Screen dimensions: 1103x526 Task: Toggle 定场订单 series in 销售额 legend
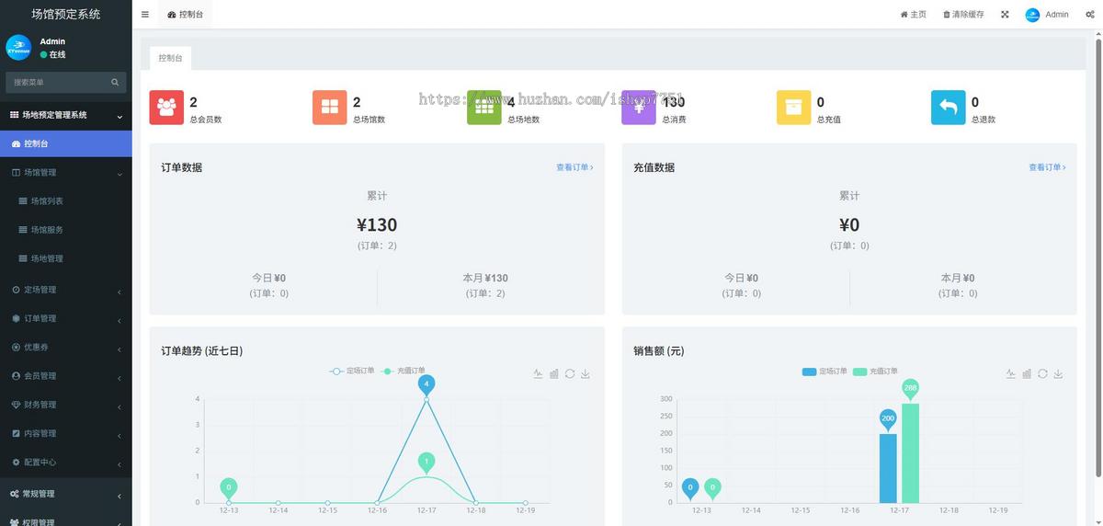coord(824,372)
